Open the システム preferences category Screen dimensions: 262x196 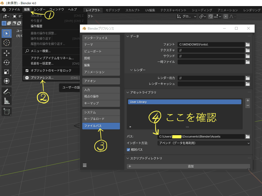click(x=101, y=112)
